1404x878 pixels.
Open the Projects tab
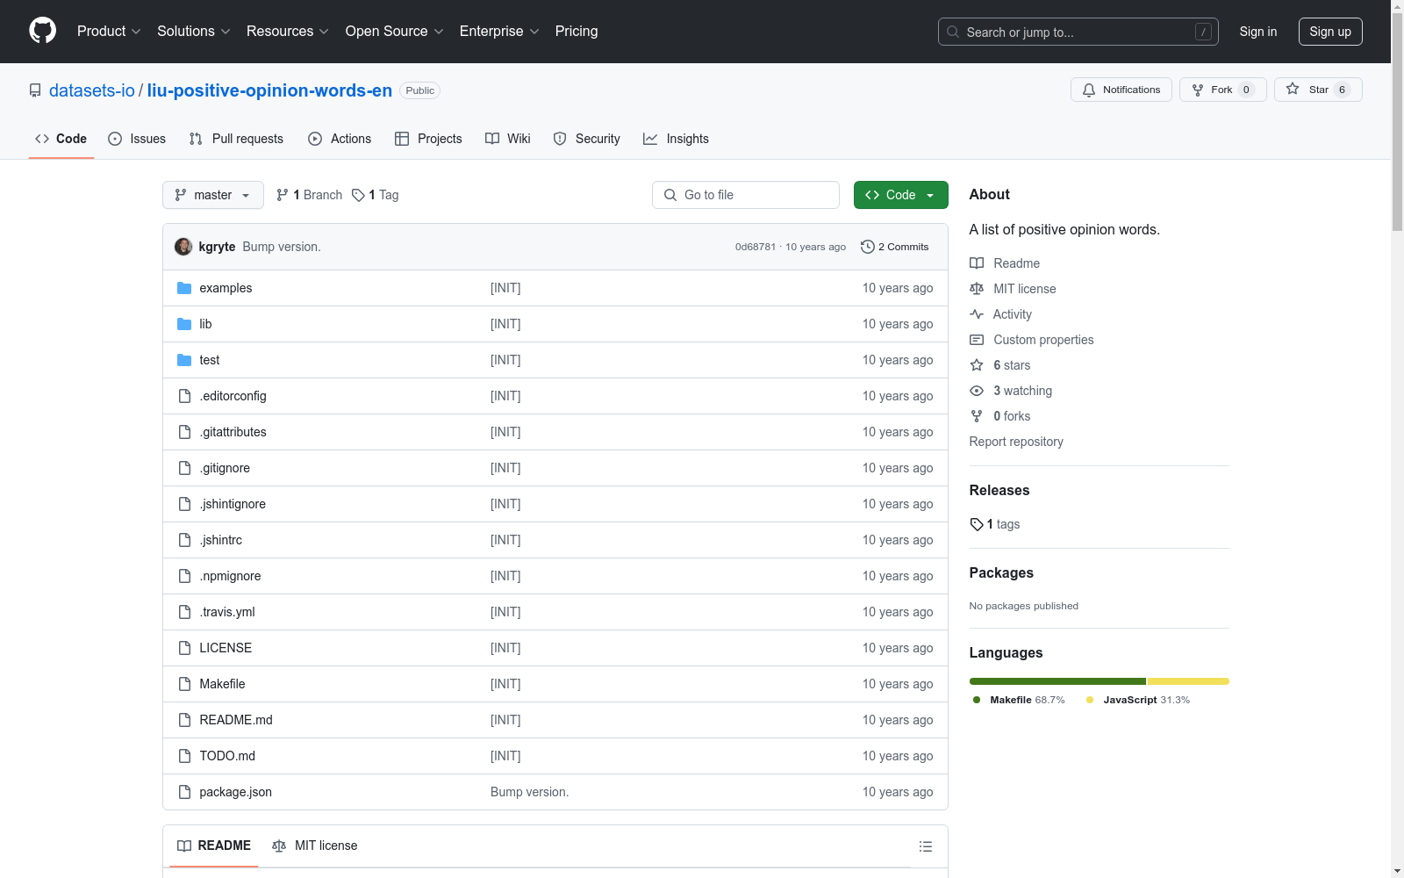428,139
